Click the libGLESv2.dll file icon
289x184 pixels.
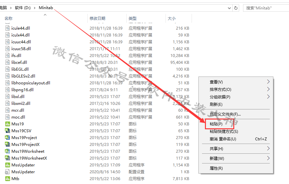(7, 76)
